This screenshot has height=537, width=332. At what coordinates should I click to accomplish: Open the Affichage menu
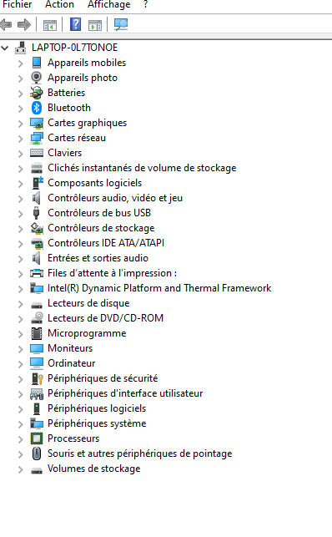click(x=108, y=4)
